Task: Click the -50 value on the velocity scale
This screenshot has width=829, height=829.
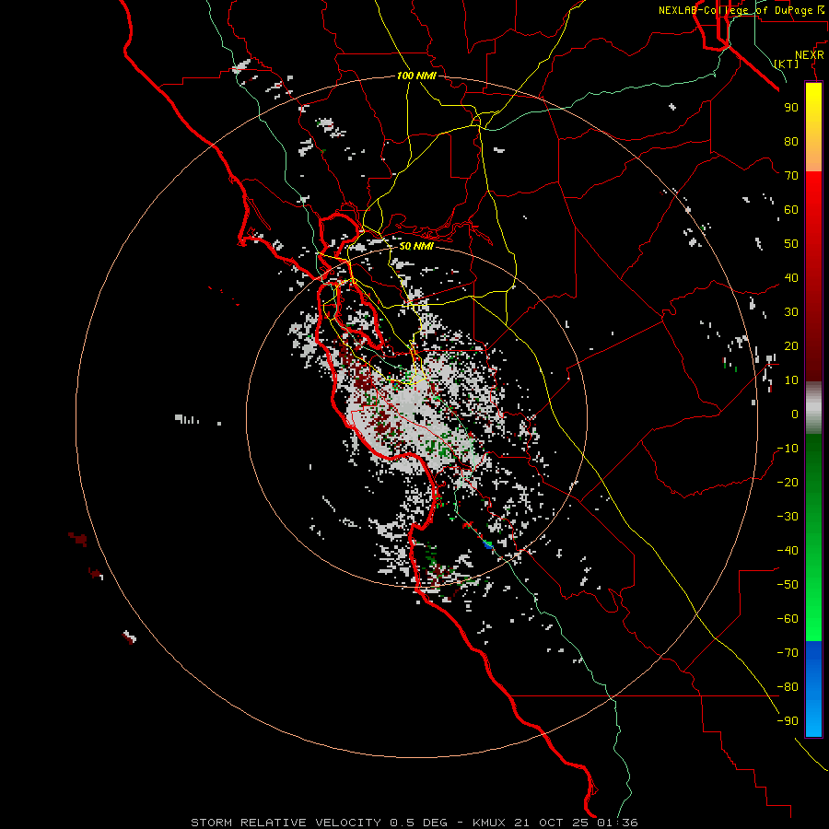Action: click(x=788, y=585)
